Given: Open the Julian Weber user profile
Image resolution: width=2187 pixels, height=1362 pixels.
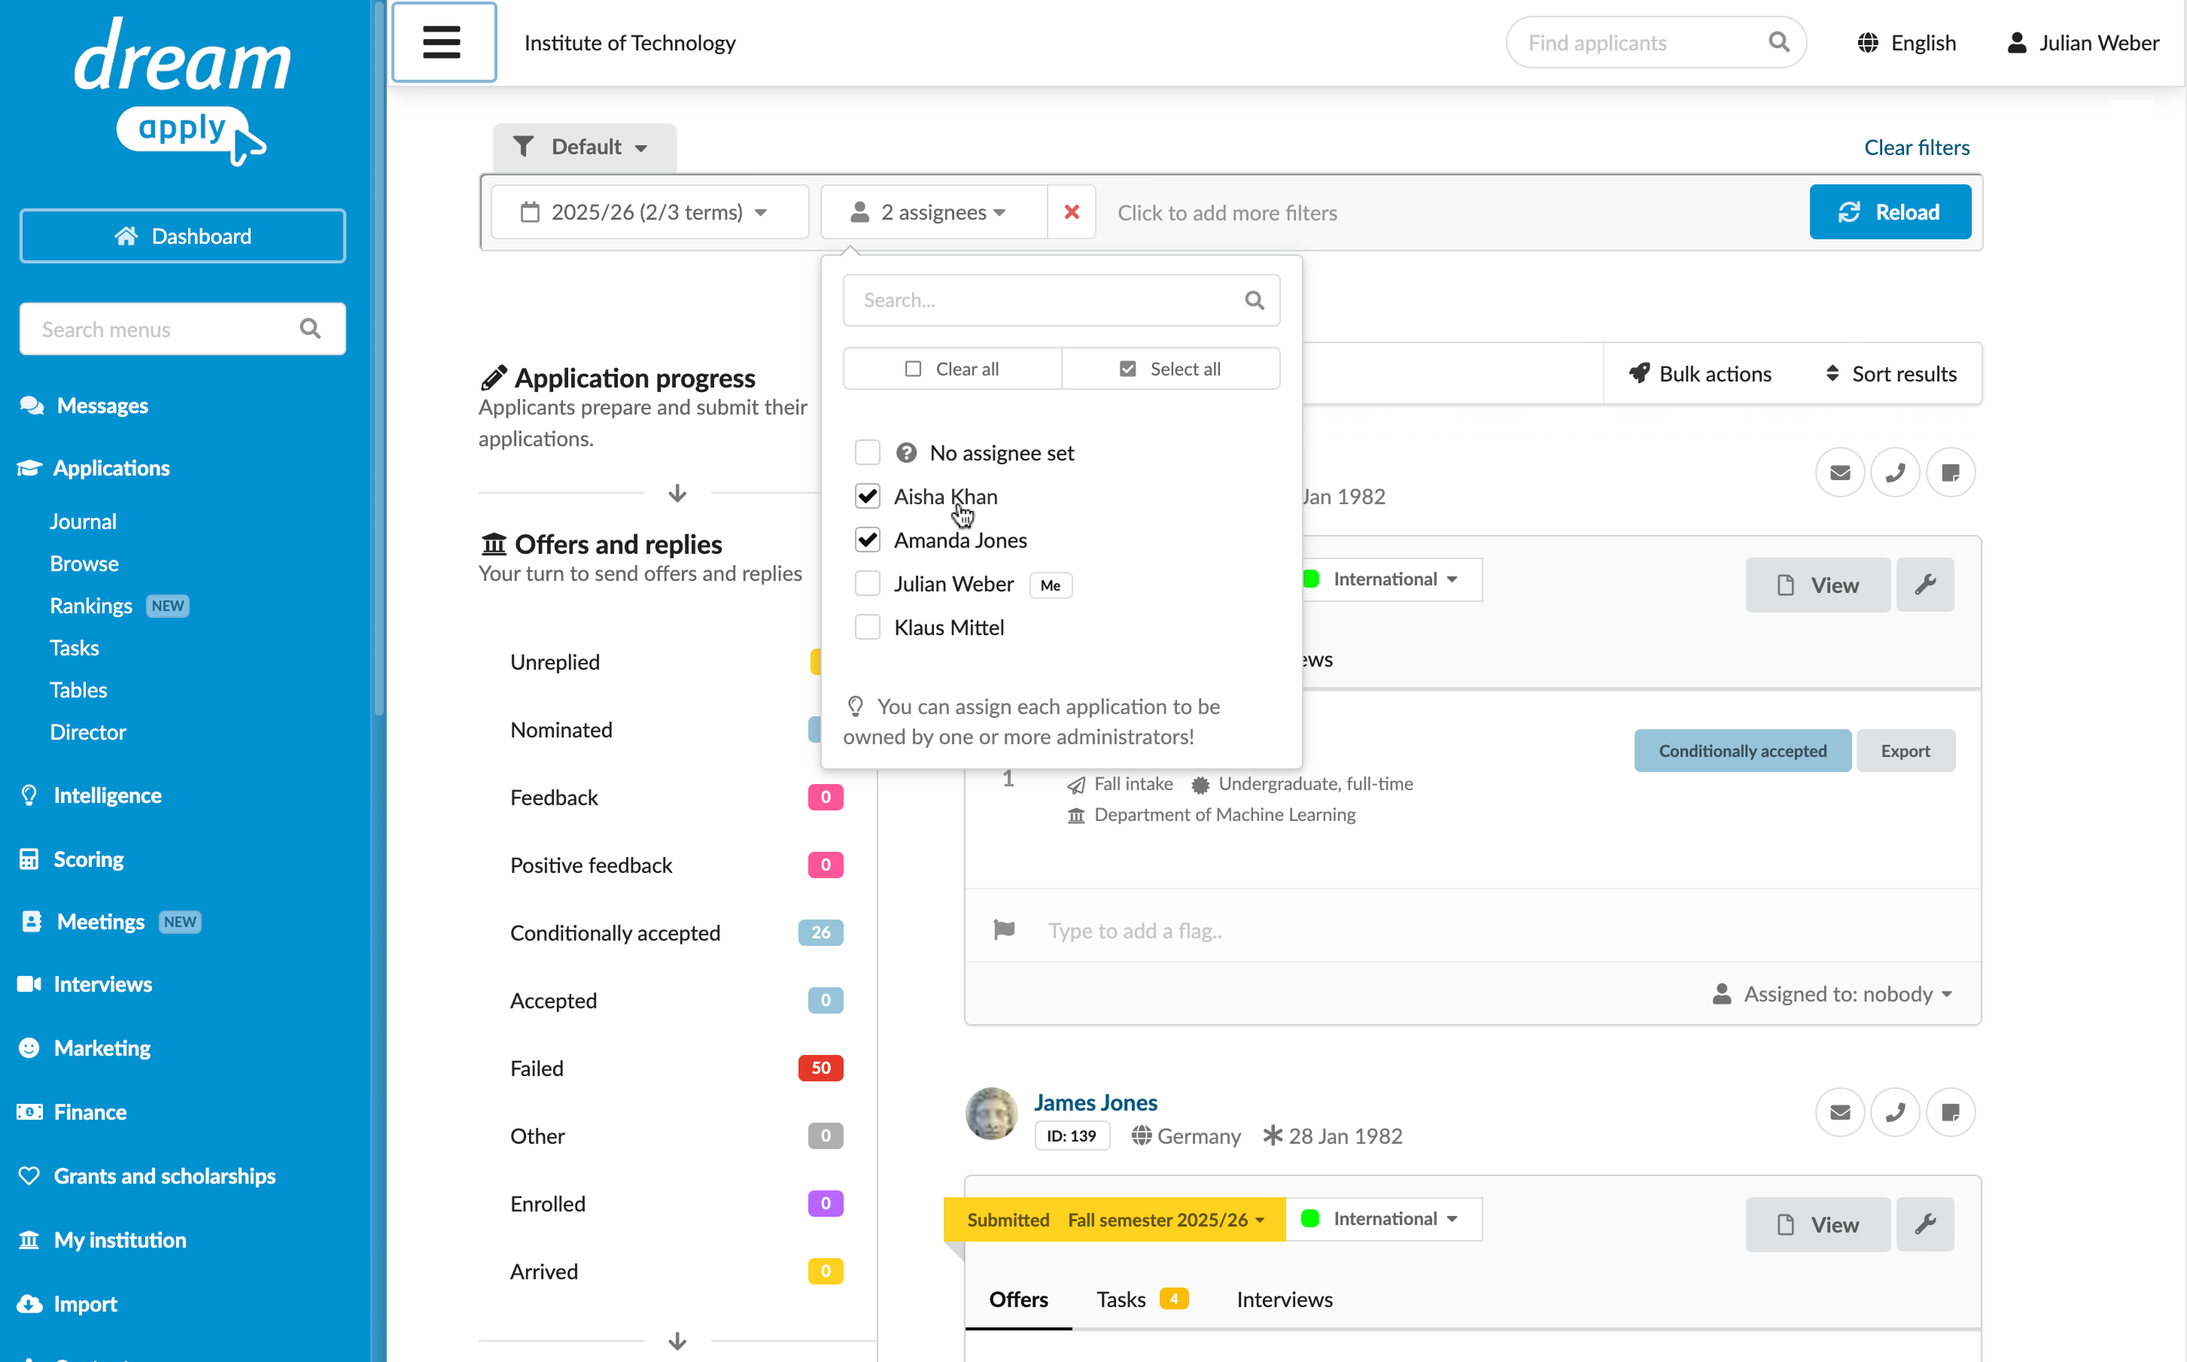Looking at the screenshot, I should [2082, 43].
